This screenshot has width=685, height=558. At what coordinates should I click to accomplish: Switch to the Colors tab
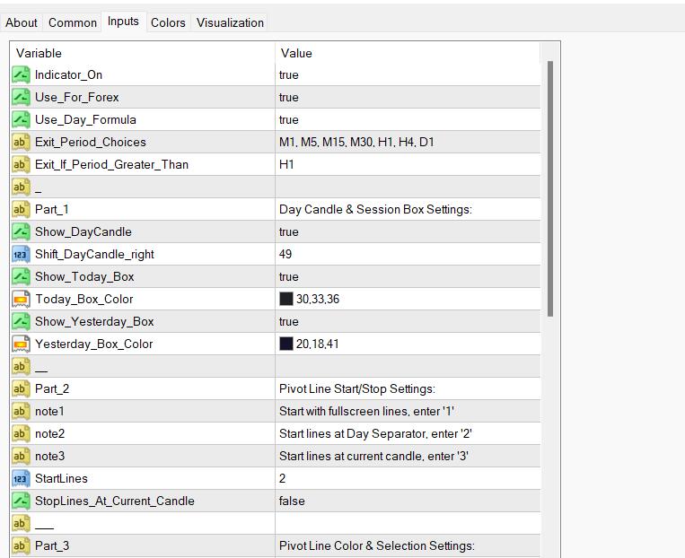168,22
